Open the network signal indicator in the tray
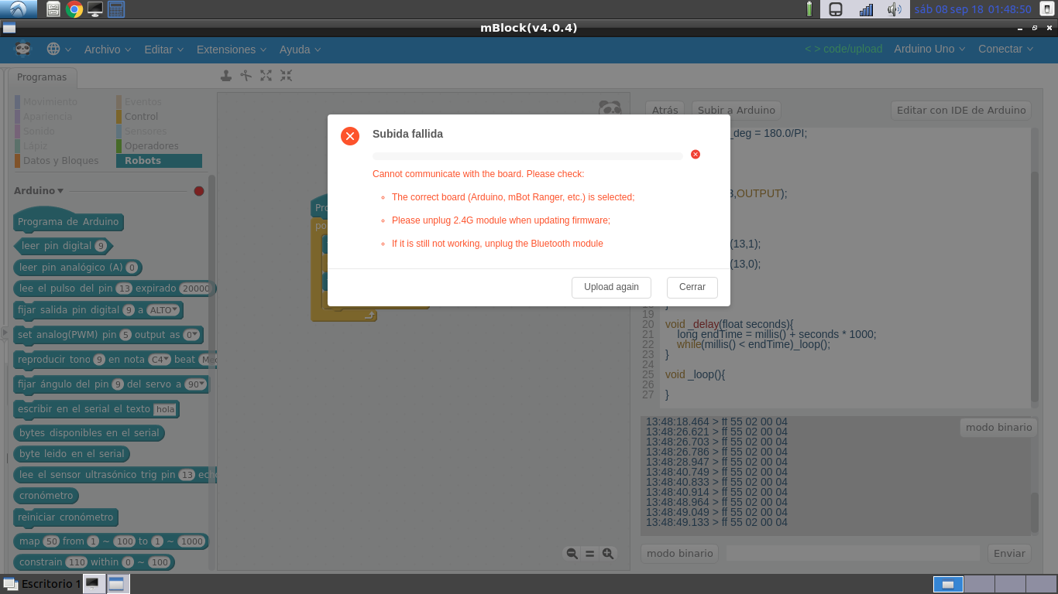This screenshot has width=1058, height=594. pos(866,9)
